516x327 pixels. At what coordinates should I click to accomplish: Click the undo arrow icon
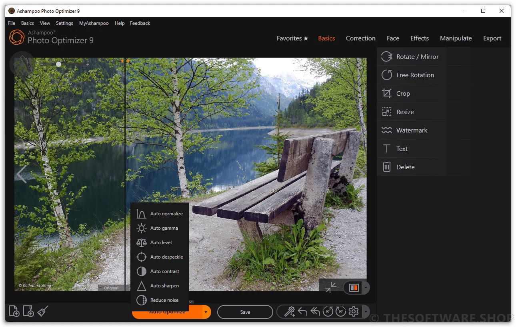[302, 312]
